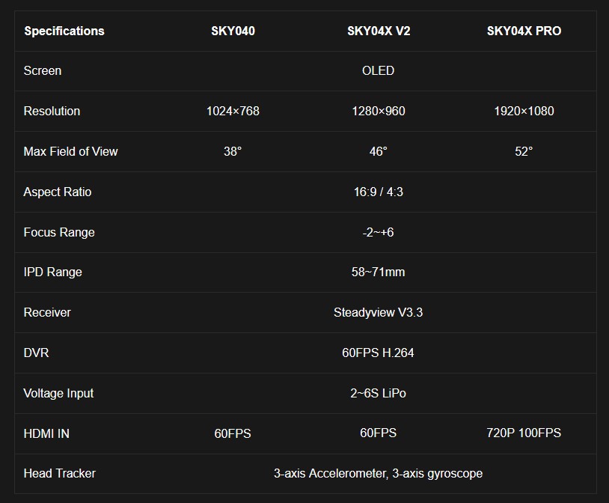Screen dimensions: 609x503
Task: Click the OLED screen value
Action: [x=379, y=71]
